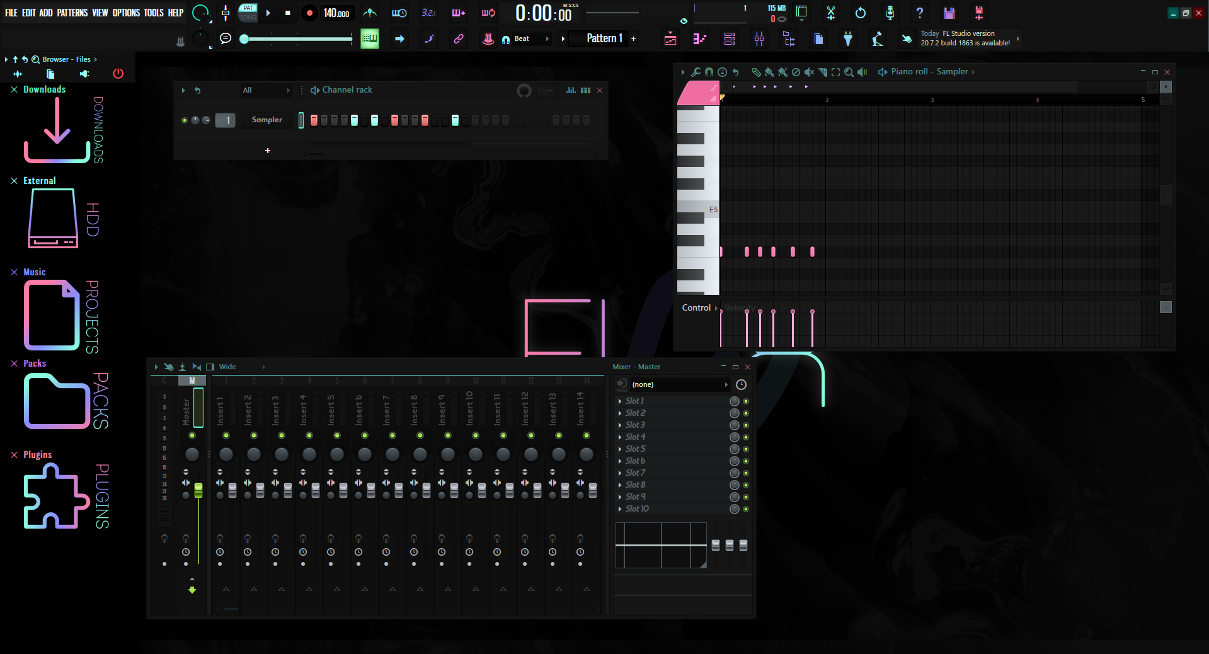Open the Mixer input (none) dropdown
The image size is (1209, 654).
[680, 384]
